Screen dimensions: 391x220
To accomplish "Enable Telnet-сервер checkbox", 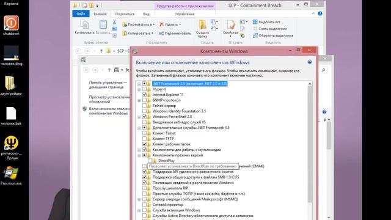I will [144, 106].
